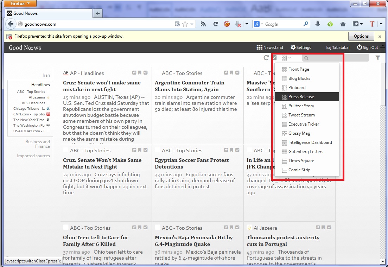Click the green Feedly toolbar icon
388x267 pixels.
coord(330,24)
